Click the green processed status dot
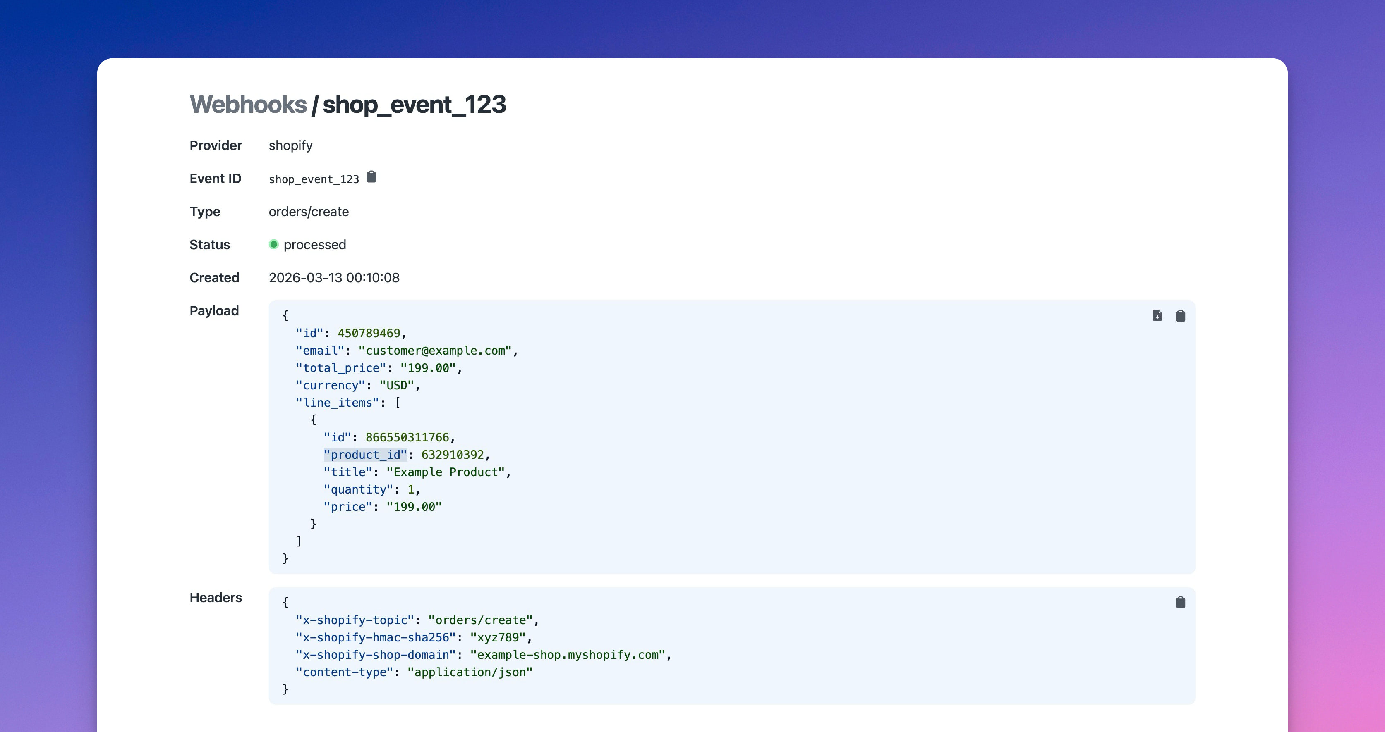1385x732 pixels. tap(274, 244)
